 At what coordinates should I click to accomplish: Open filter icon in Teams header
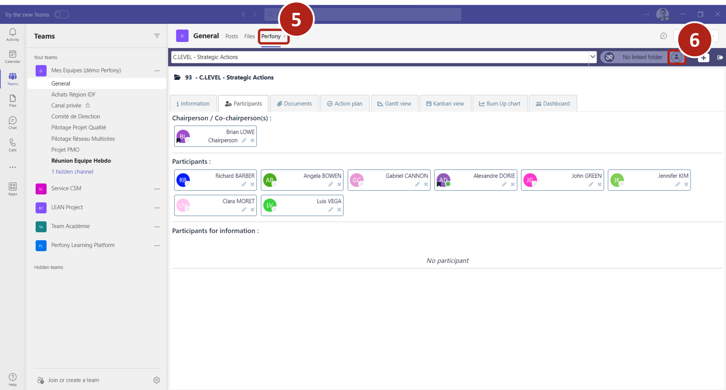click(157, 36)
